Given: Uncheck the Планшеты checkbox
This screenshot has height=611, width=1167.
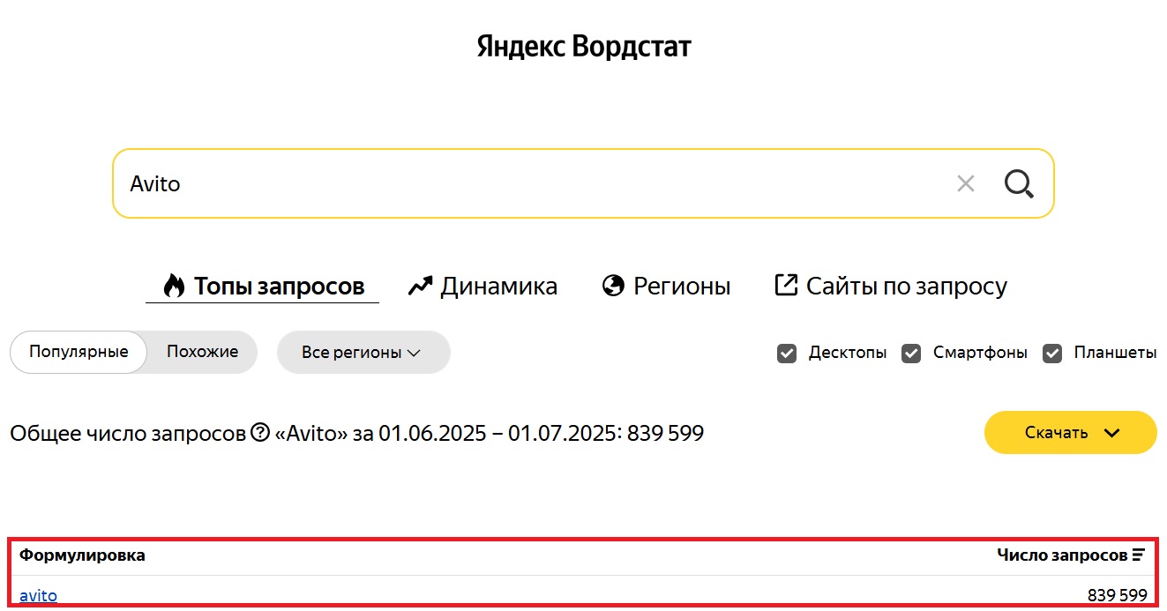Looking at the screenshot, I should point(1052,354).
